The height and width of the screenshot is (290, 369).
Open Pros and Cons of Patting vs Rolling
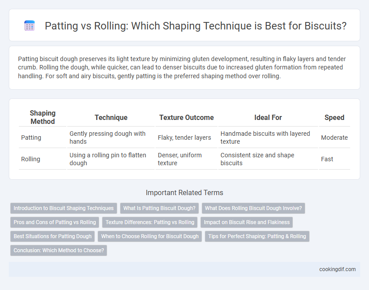point(54,222)
